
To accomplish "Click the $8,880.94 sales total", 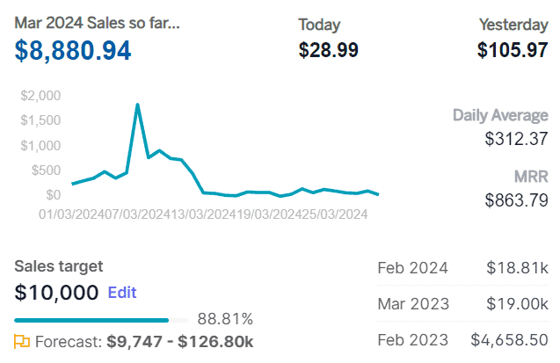I will point(73,50).
